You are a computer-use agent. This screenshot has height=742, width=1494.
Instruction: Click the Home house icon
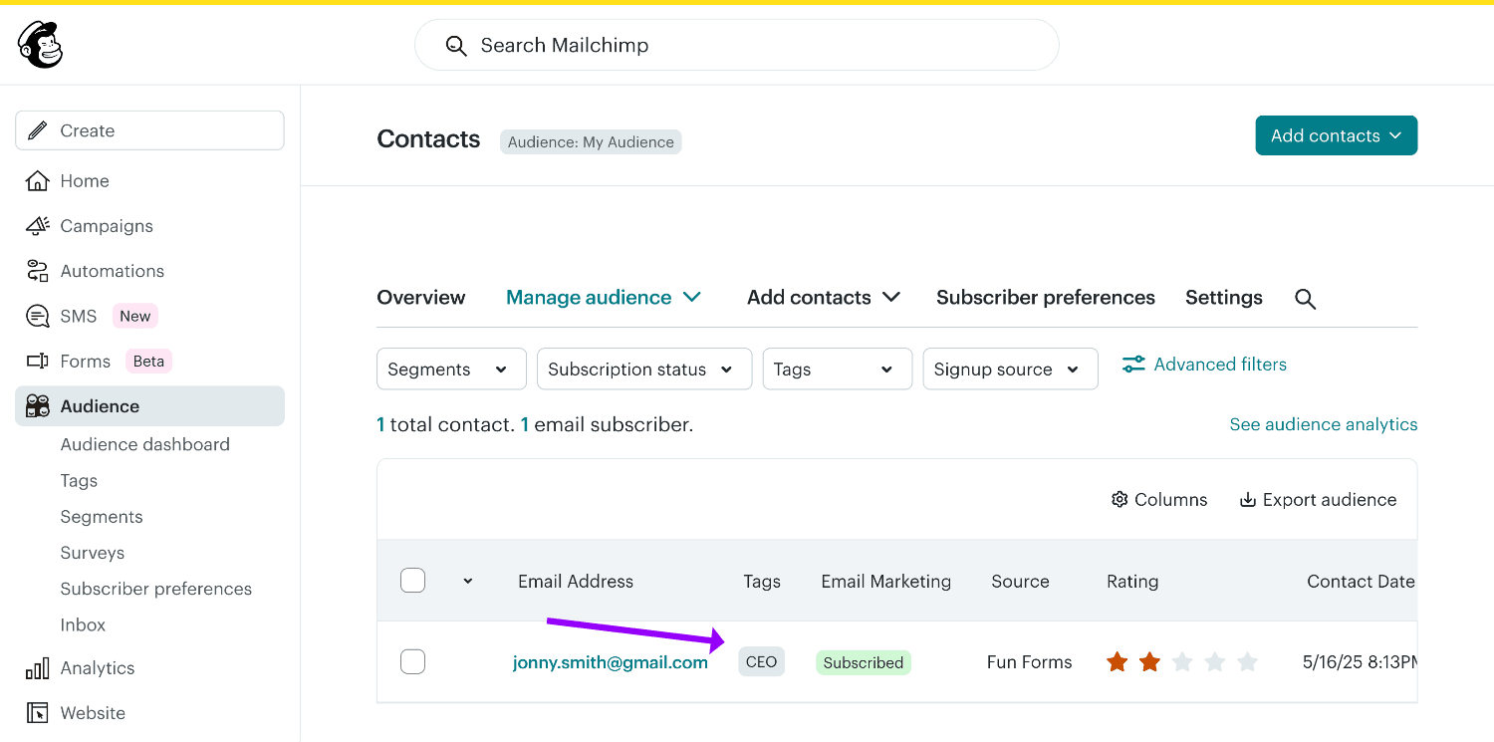37,181
